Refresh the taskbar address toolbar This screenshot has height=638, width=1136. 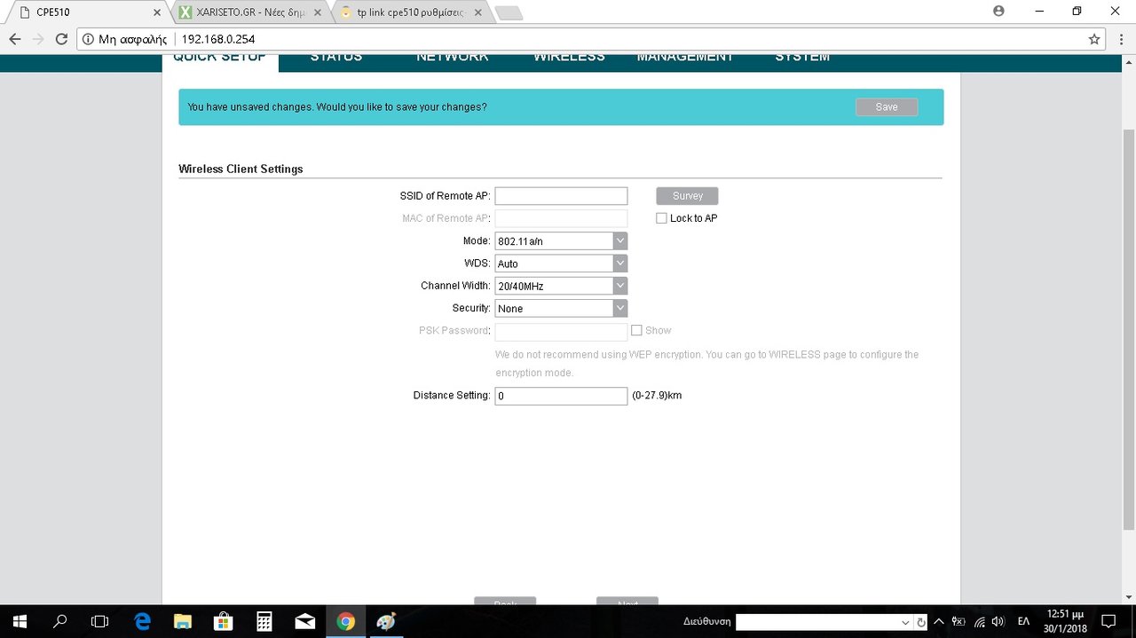point(921,622)
